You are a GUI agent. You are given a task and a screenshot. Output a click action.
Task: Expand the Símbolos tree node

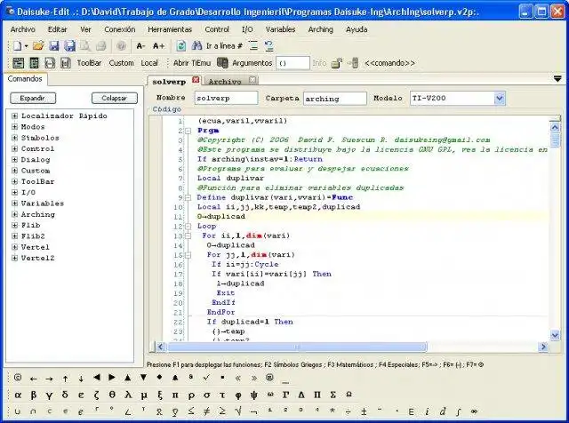tap(14, 138)
